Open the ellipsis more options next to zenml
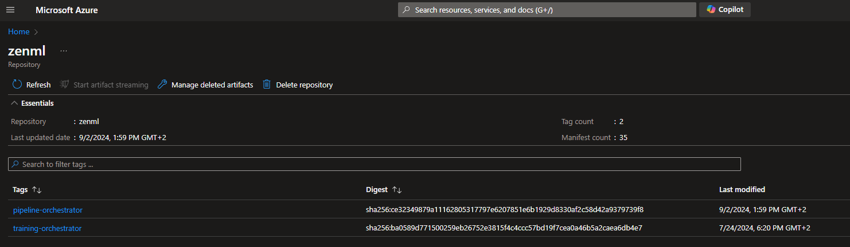 64,51
